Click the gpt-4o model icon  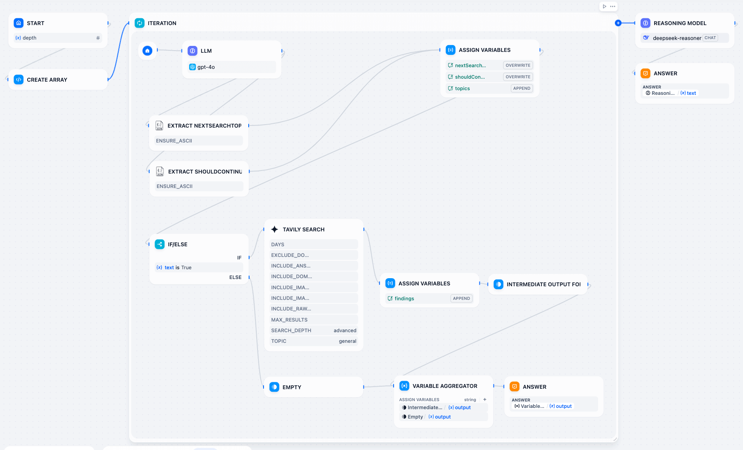pyautogui.click(x=193, y=67)
